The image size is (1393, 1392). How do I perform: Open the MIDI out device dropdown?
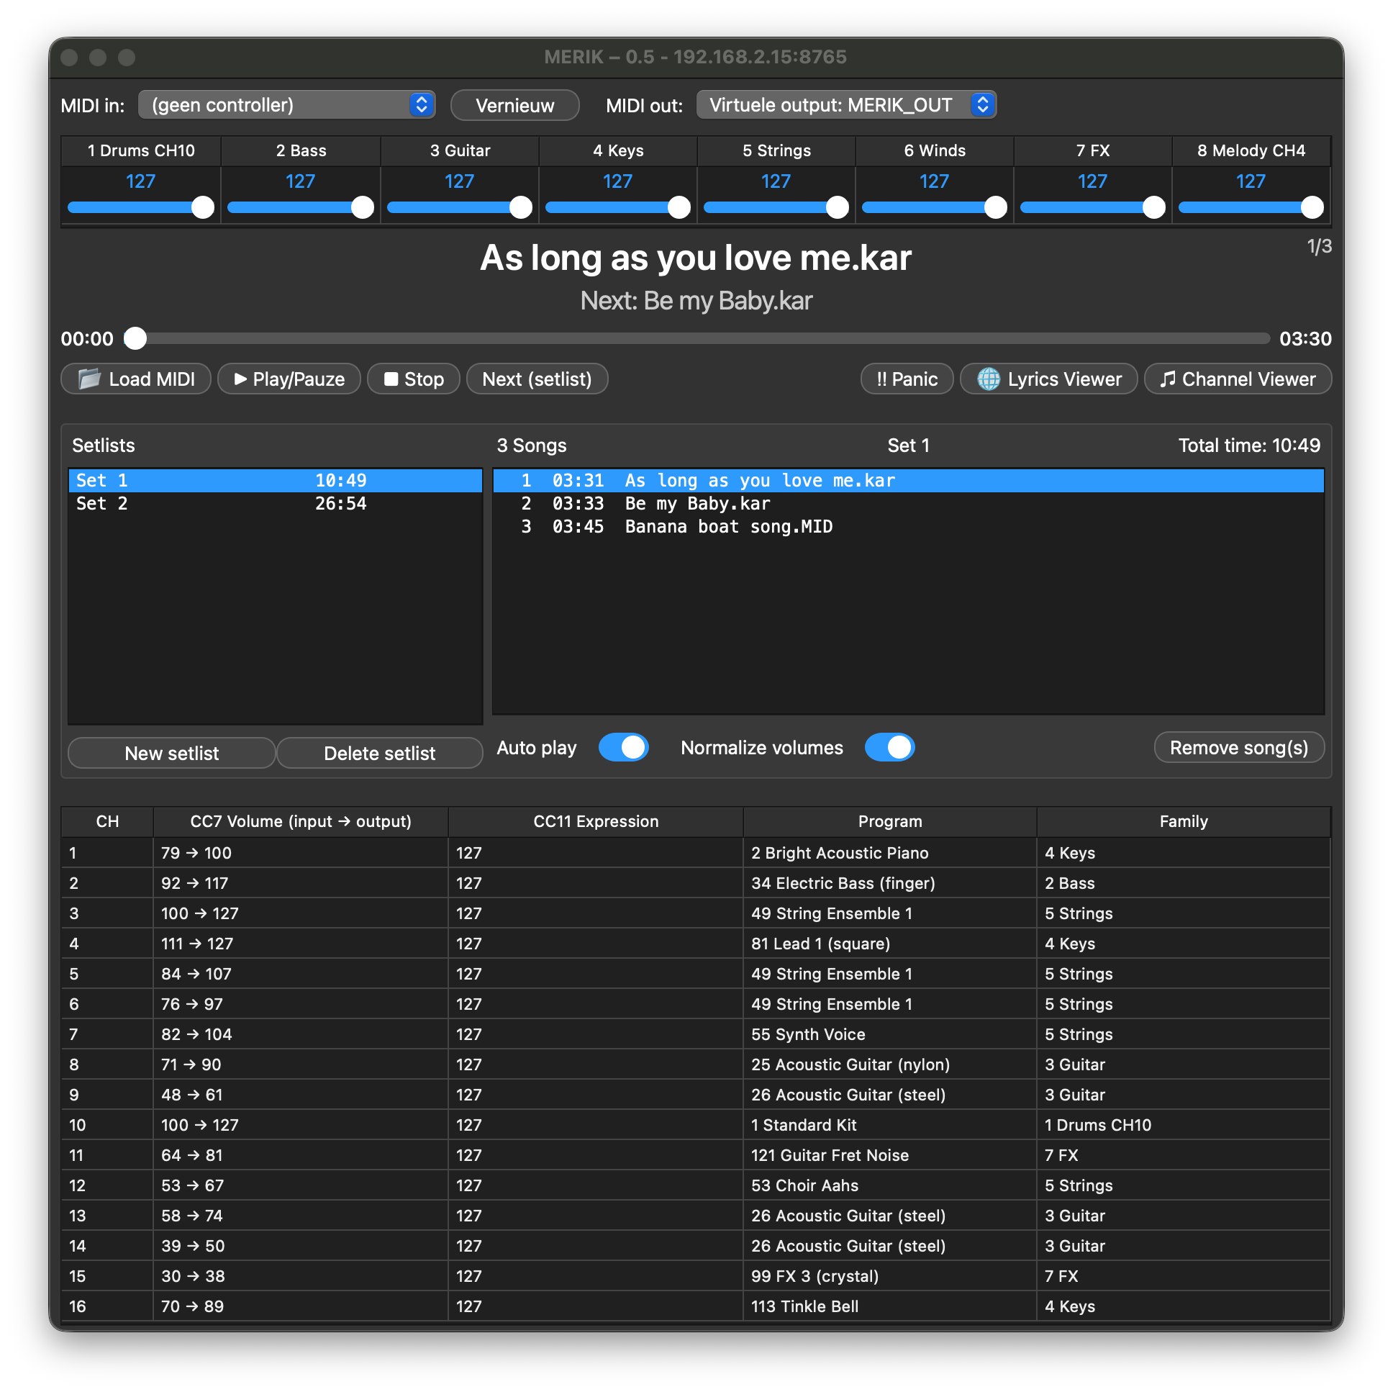845,105
